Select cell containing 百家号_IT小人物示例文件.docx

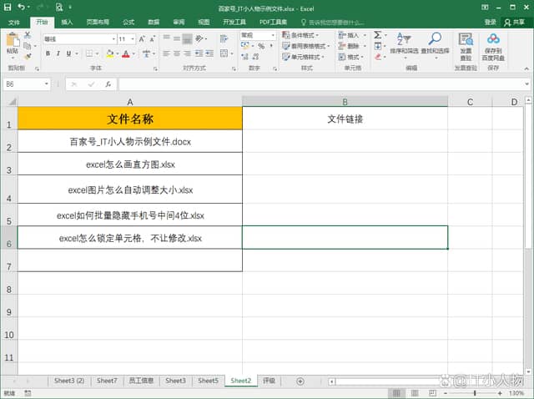click(130, 142)
